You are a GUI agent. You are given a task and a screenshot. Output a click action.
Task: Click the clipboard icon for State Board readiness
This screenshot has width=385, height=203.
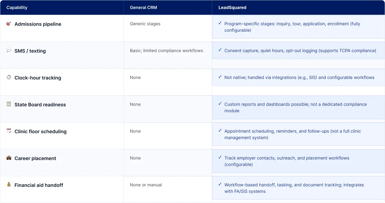pos(9,104)
